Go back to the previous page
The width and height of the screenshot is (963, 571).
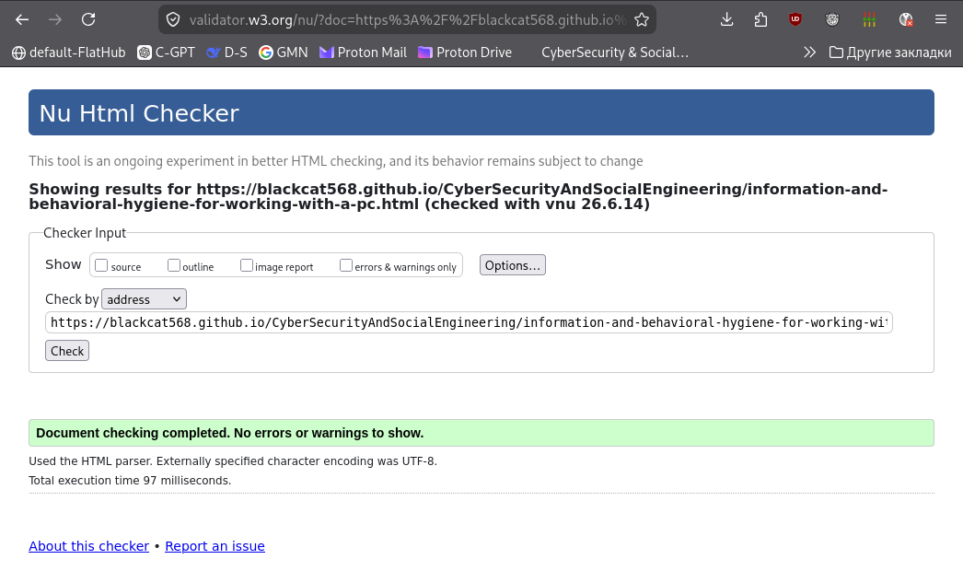(22, 19)
